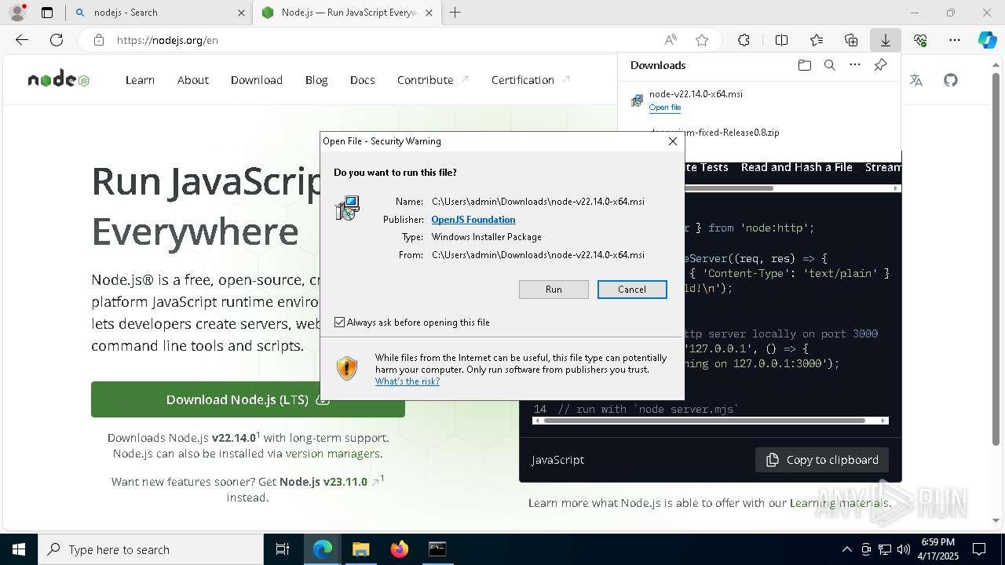
Task: Open a new browser tab
Action: pyautogui.click(x=455, y=13)
